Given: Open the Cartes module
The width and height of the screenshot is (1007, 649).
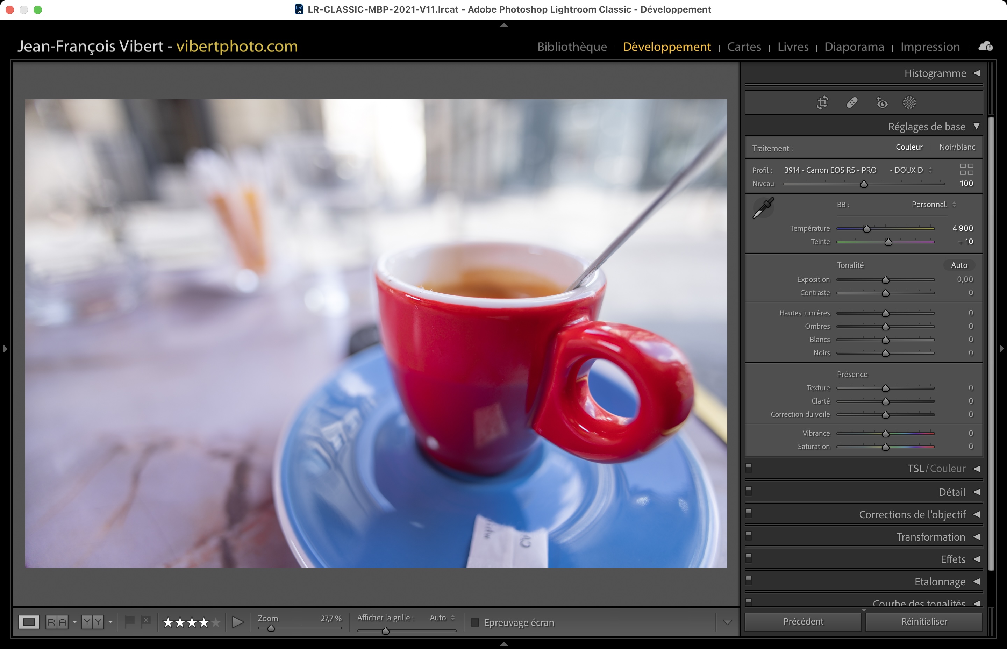Looking at the screenshot, I should pyautogui.click(x=744, y=47).
